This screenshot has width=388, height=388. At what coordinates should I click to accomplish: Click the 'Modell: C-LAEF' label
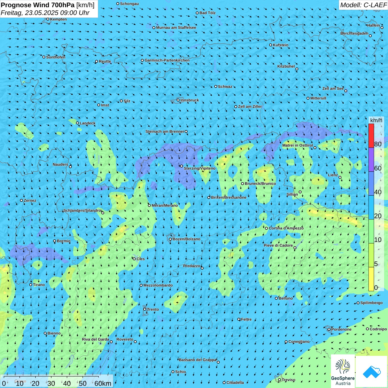click(363, 5)
